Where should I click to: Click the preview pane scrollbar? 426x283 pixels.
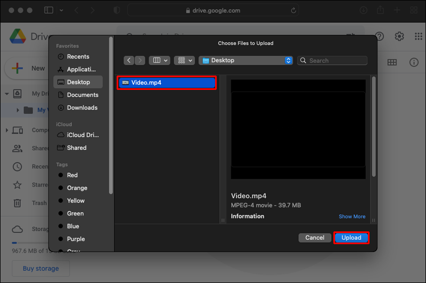[x=374, y=127]
